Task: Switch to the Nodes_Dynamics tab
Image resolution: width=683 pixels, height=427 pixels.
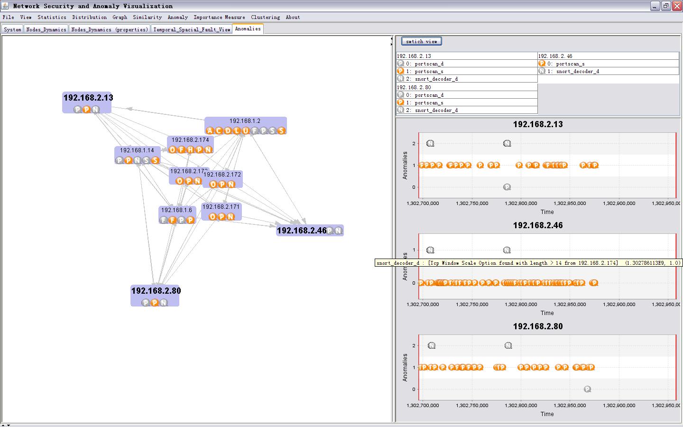Action: 46,29
